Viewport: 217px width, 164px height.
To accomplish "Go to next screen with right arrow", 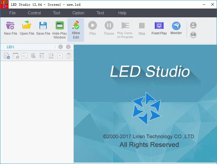I will click(x=68, y=47).
